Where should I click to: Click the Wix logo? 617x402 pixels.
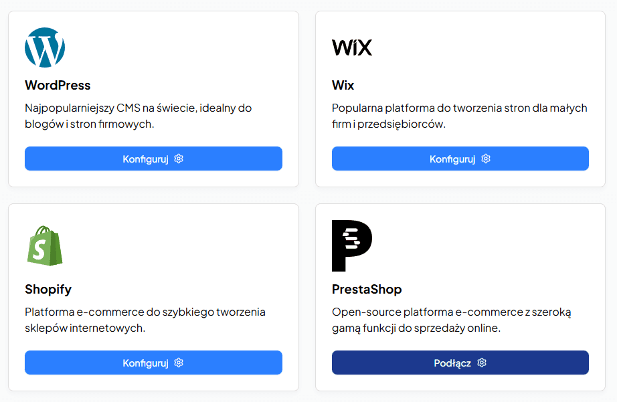352,47
